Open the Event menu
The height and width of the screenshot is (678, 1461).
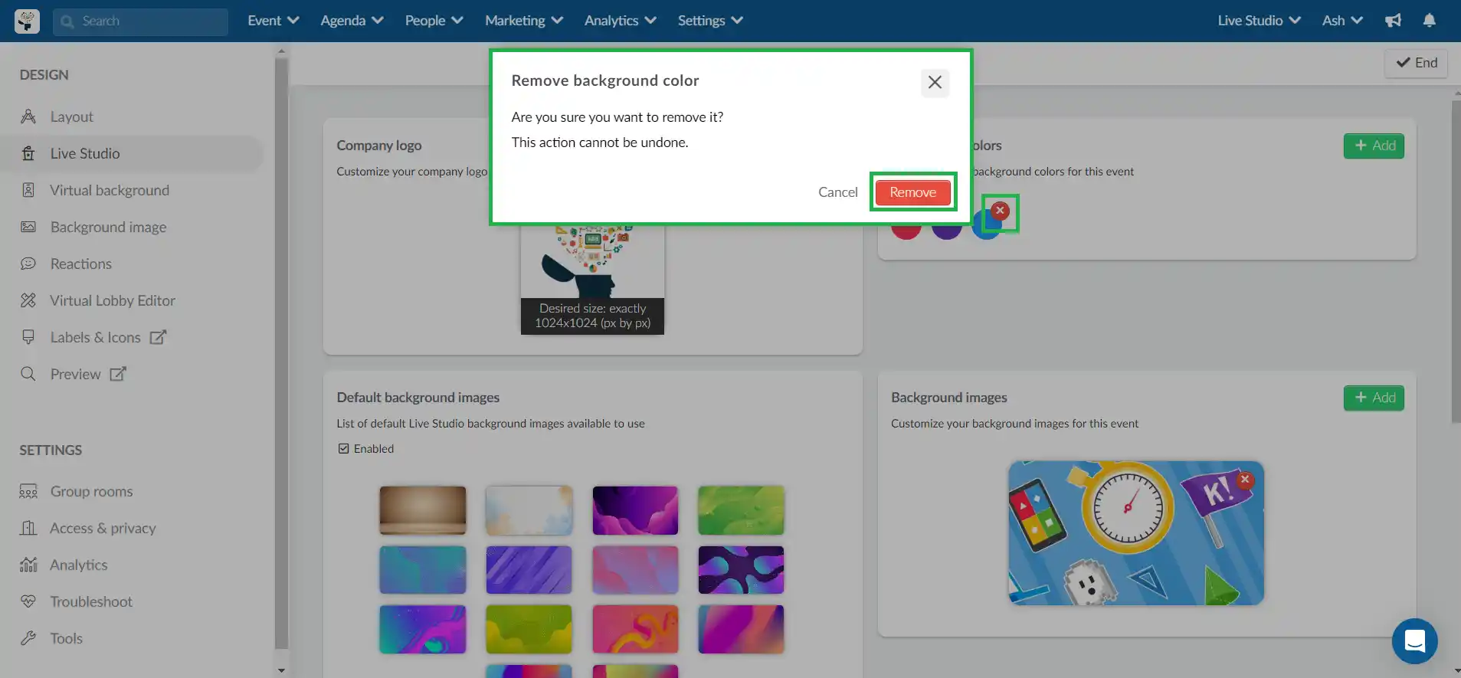[x=273, y=21]
